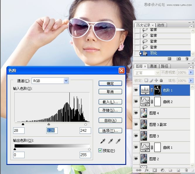The image size is (195, 174).
Task: Open the fill 填充 slider arrow
Action: point(191,80)
